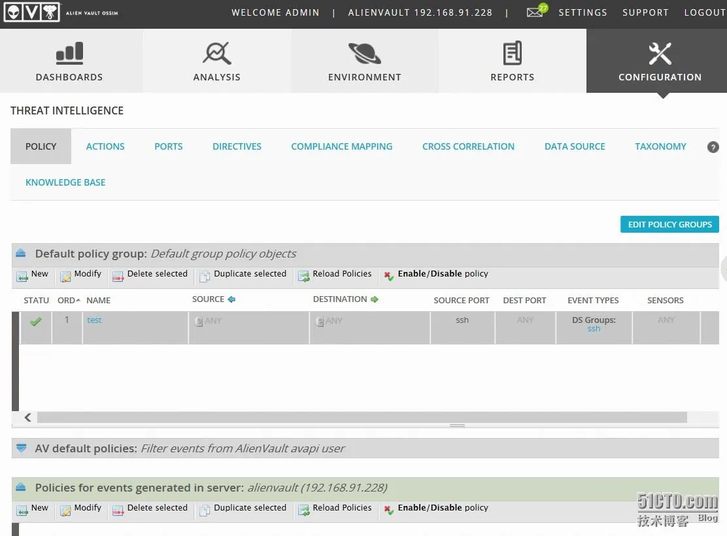Switch to the Directives tab
Image resolution: width=727 pixels, height=536 pixels.
237,146
